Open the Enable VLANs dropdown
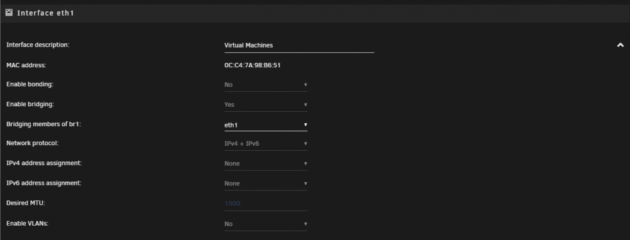This screenshot has width=630, height=240. pos(266,224)
